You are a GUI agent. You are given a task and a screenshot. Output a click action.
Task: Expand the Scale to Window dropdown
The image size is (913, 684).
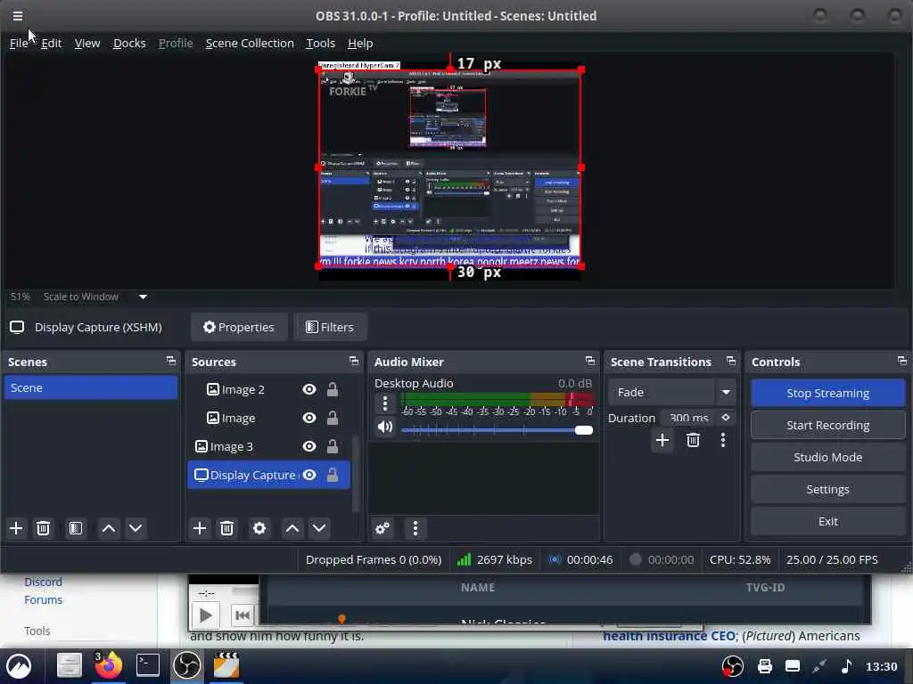click(x=143, y=297)
